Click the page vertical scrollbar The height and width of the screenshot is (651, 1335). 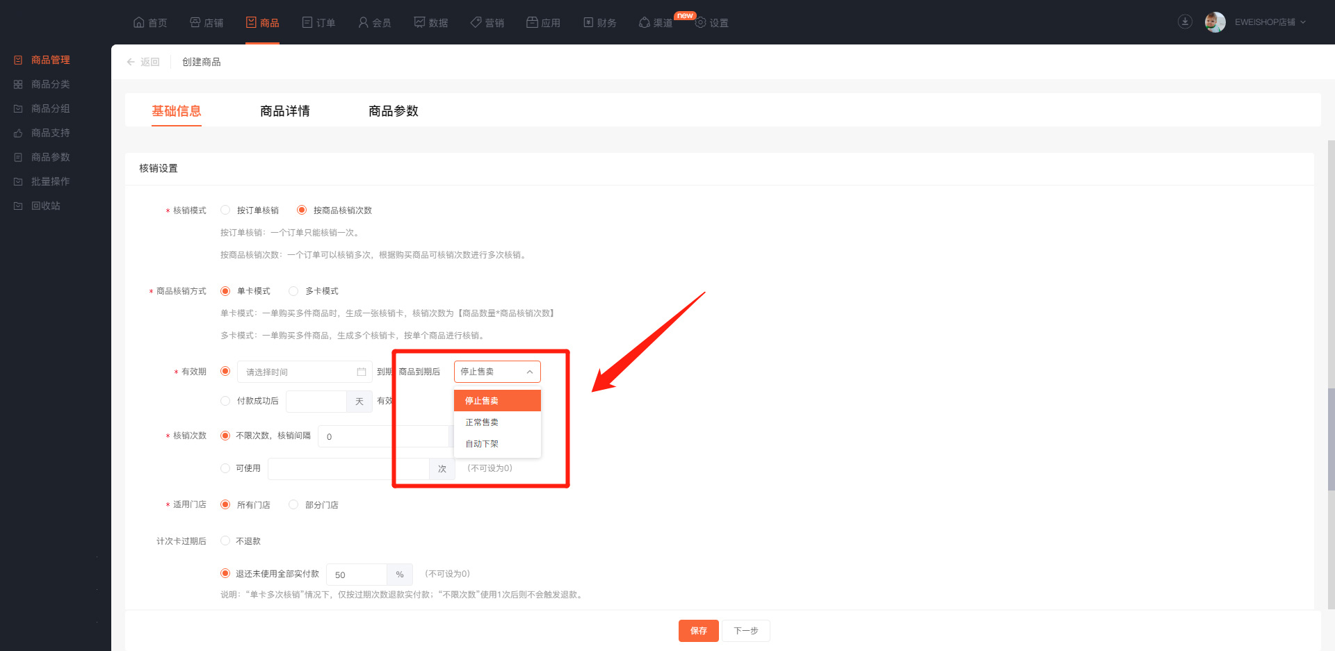point(1331,438)
